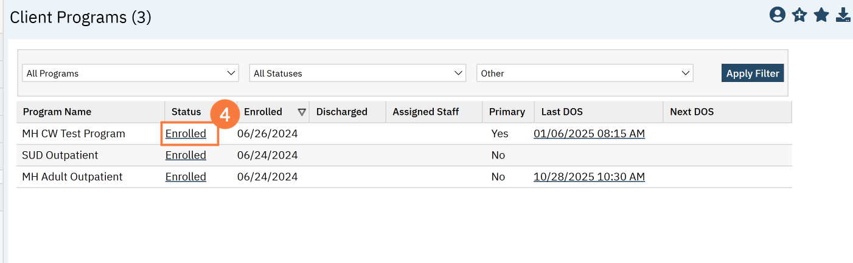
Task: Sort by Next DOS column header
Action: click(692, 112)
